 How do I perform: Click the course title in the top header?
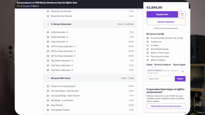(47, 3)
